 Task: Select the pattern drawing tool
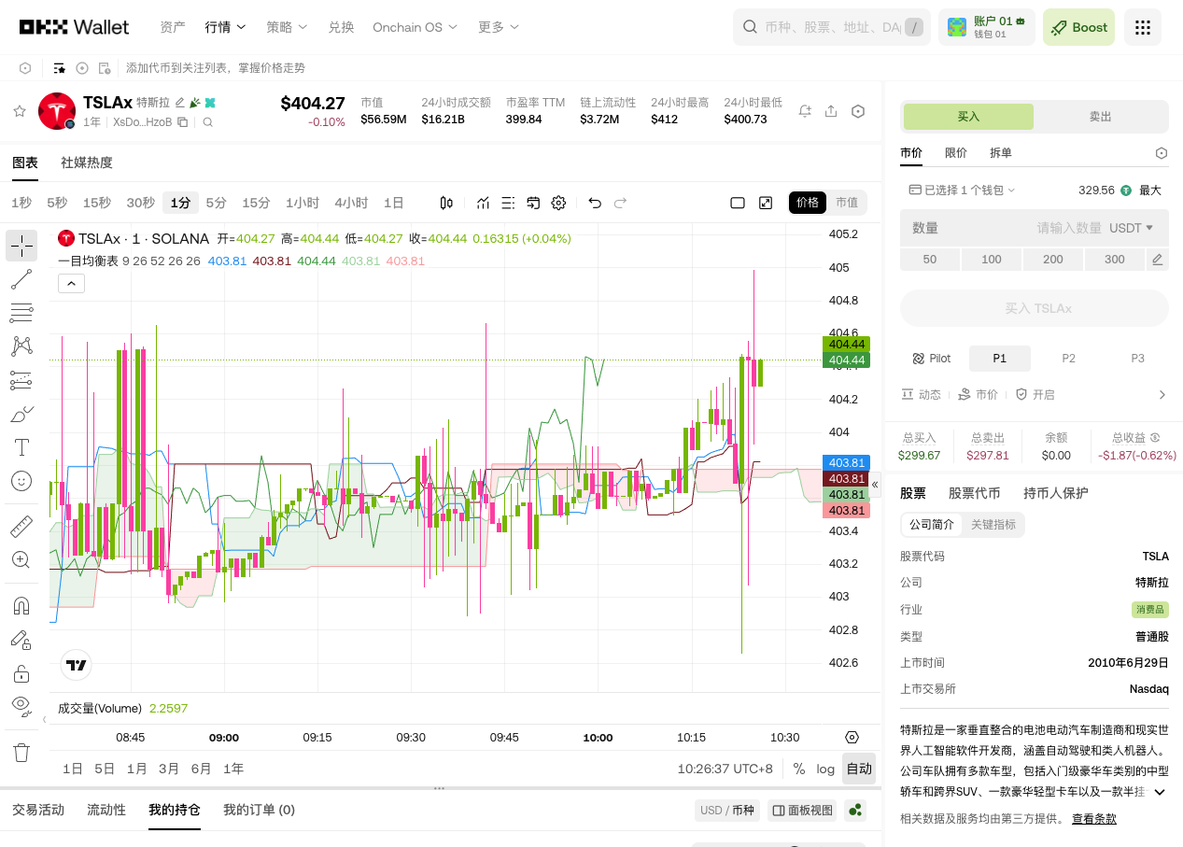point(21,346)
